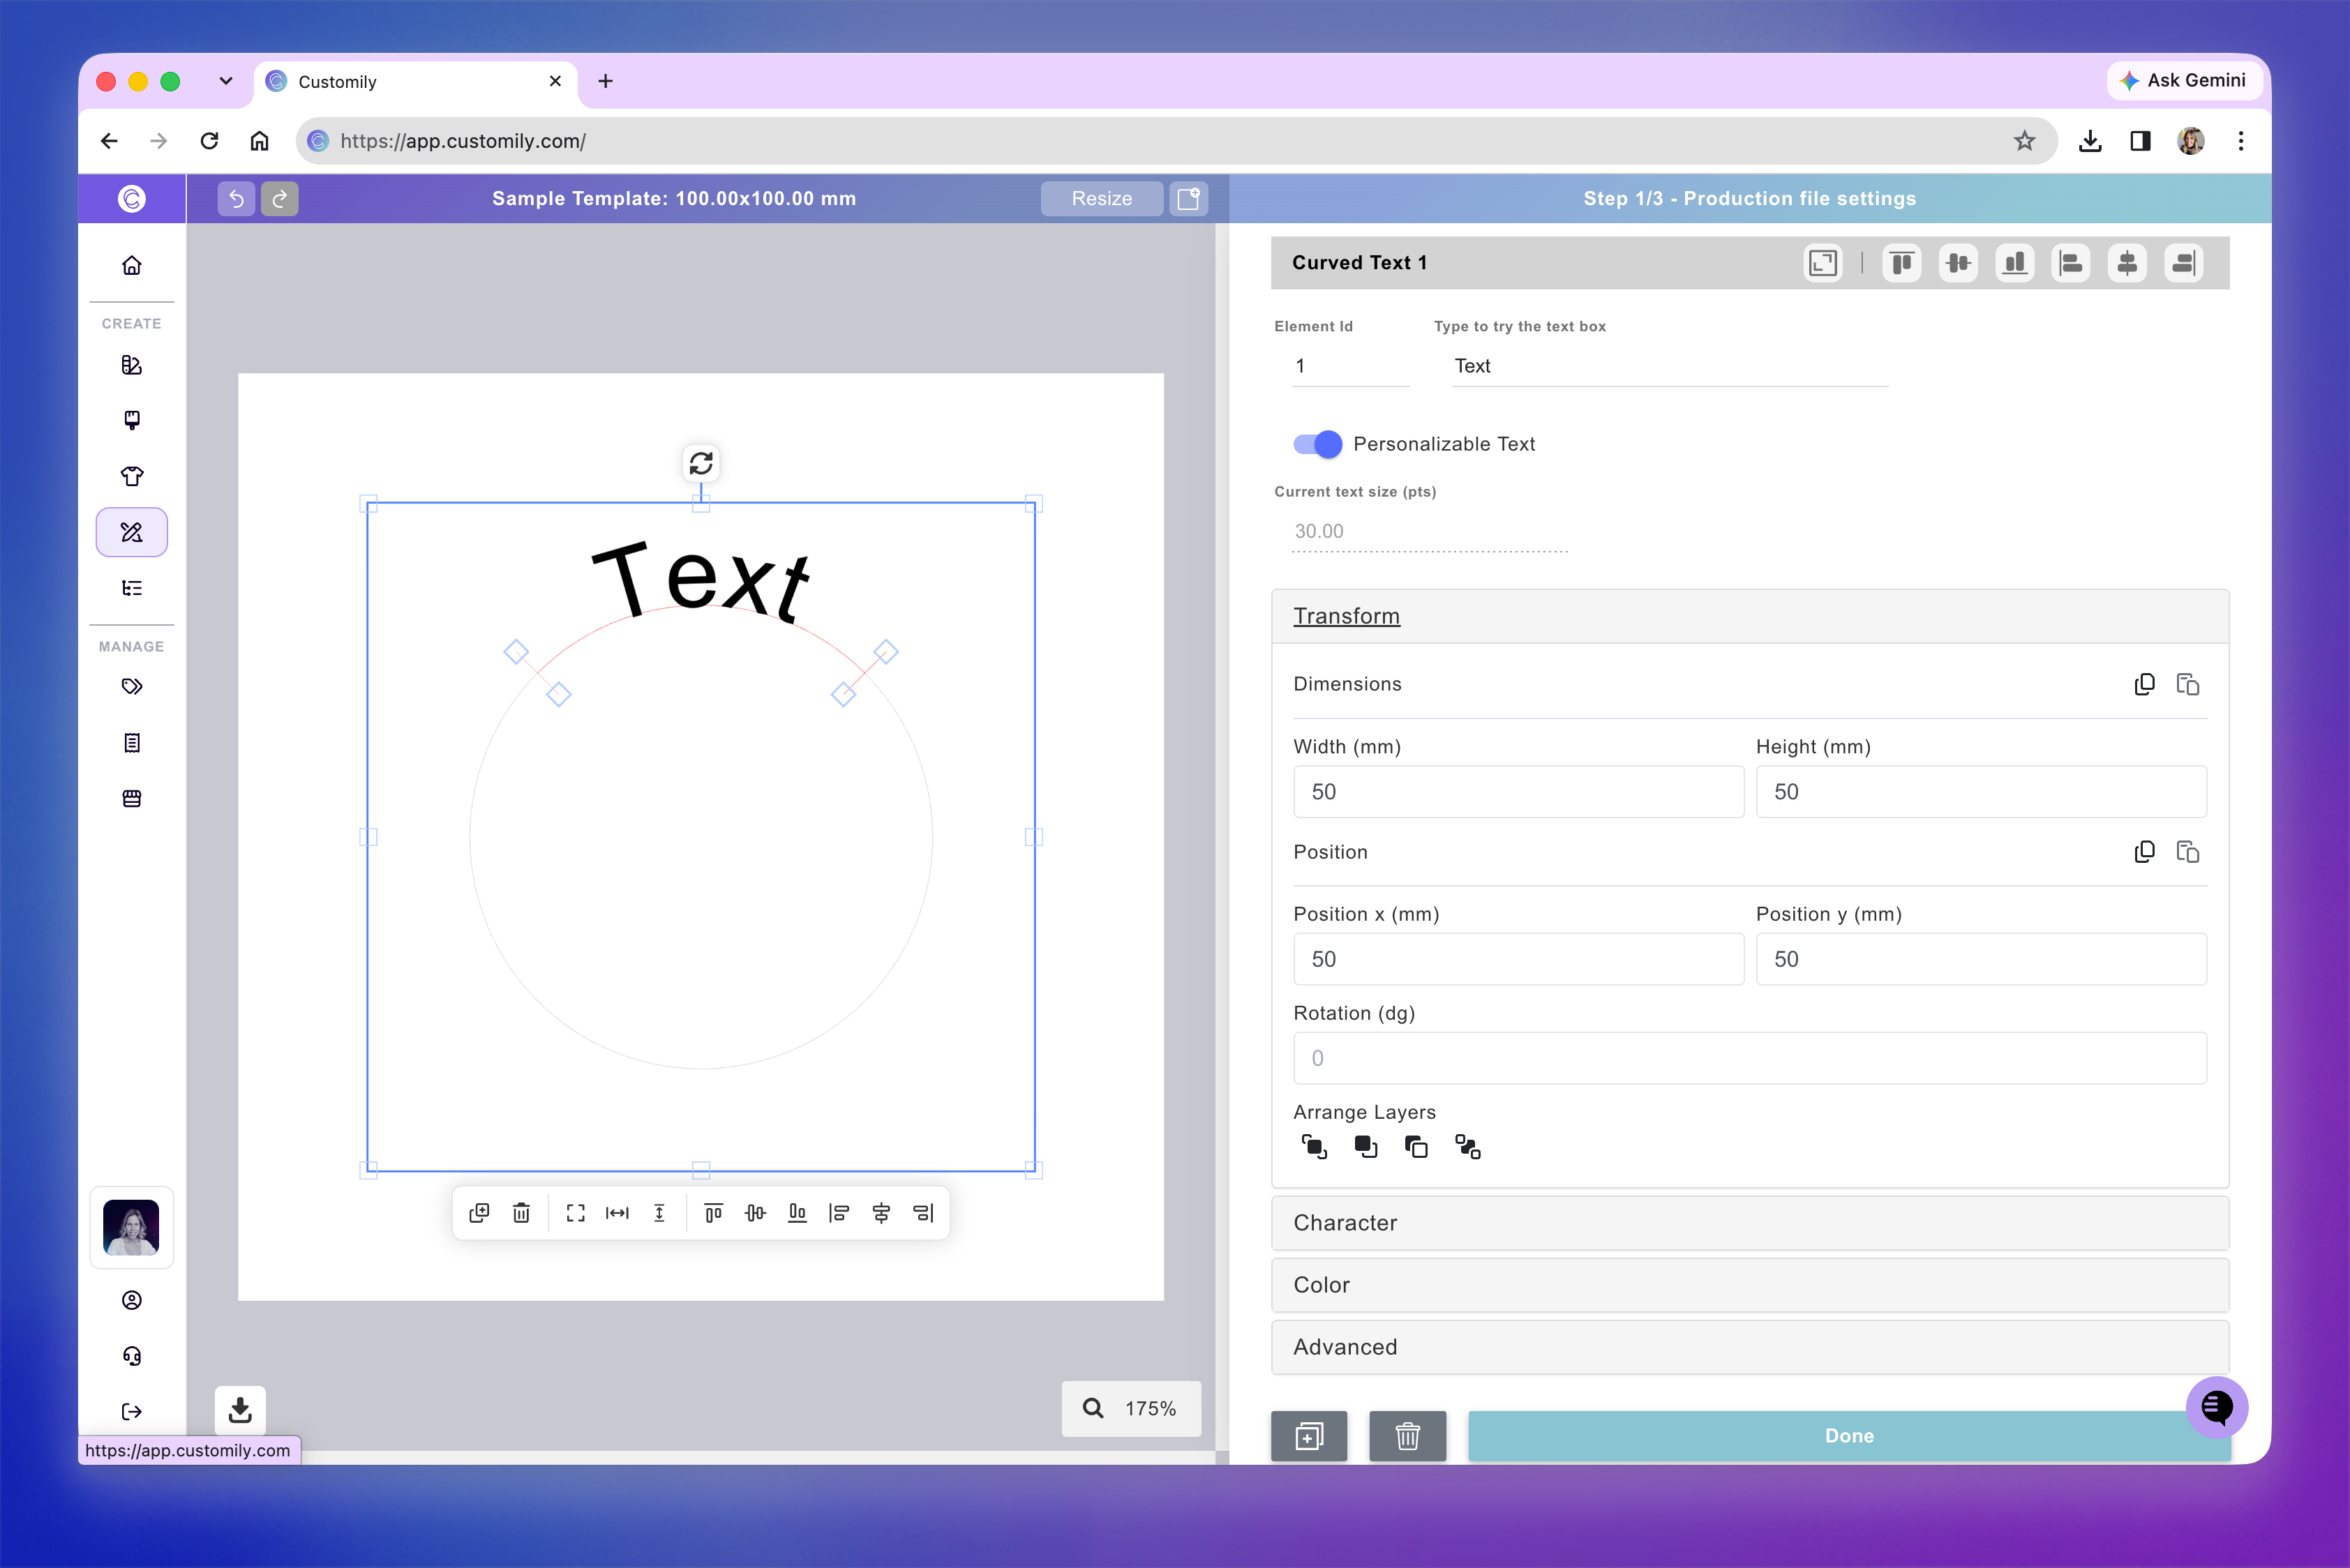The width and height of the screenshot is (2350, 1568).
Task: Click the delete button beside Done
Action: (x=1407, y=1436)
